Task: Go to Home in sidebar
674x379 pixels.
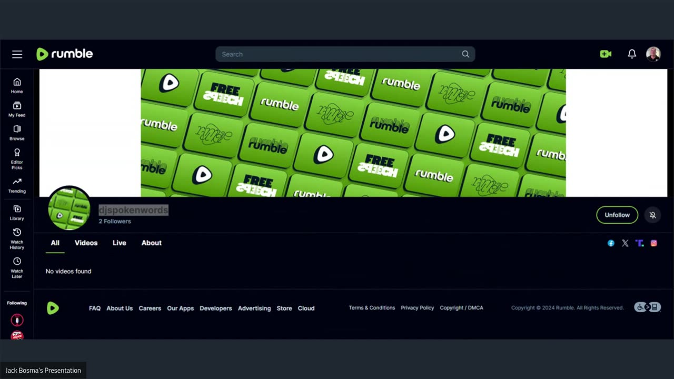Action: click(x=17, y=86)
